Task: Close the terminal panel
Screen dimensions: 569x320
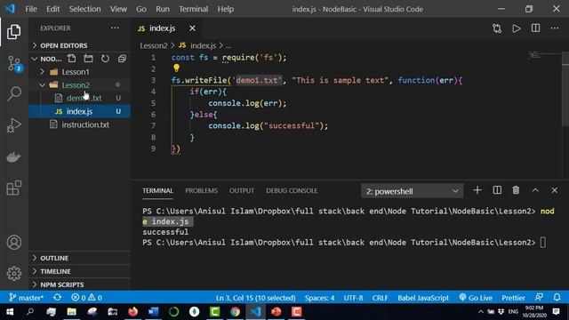Action: [x=554, y=190]
